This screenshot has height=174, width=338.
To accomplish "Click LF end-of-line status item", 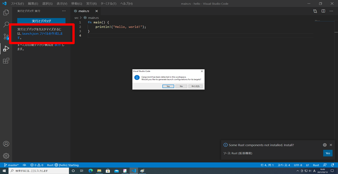I will point(308,165).
